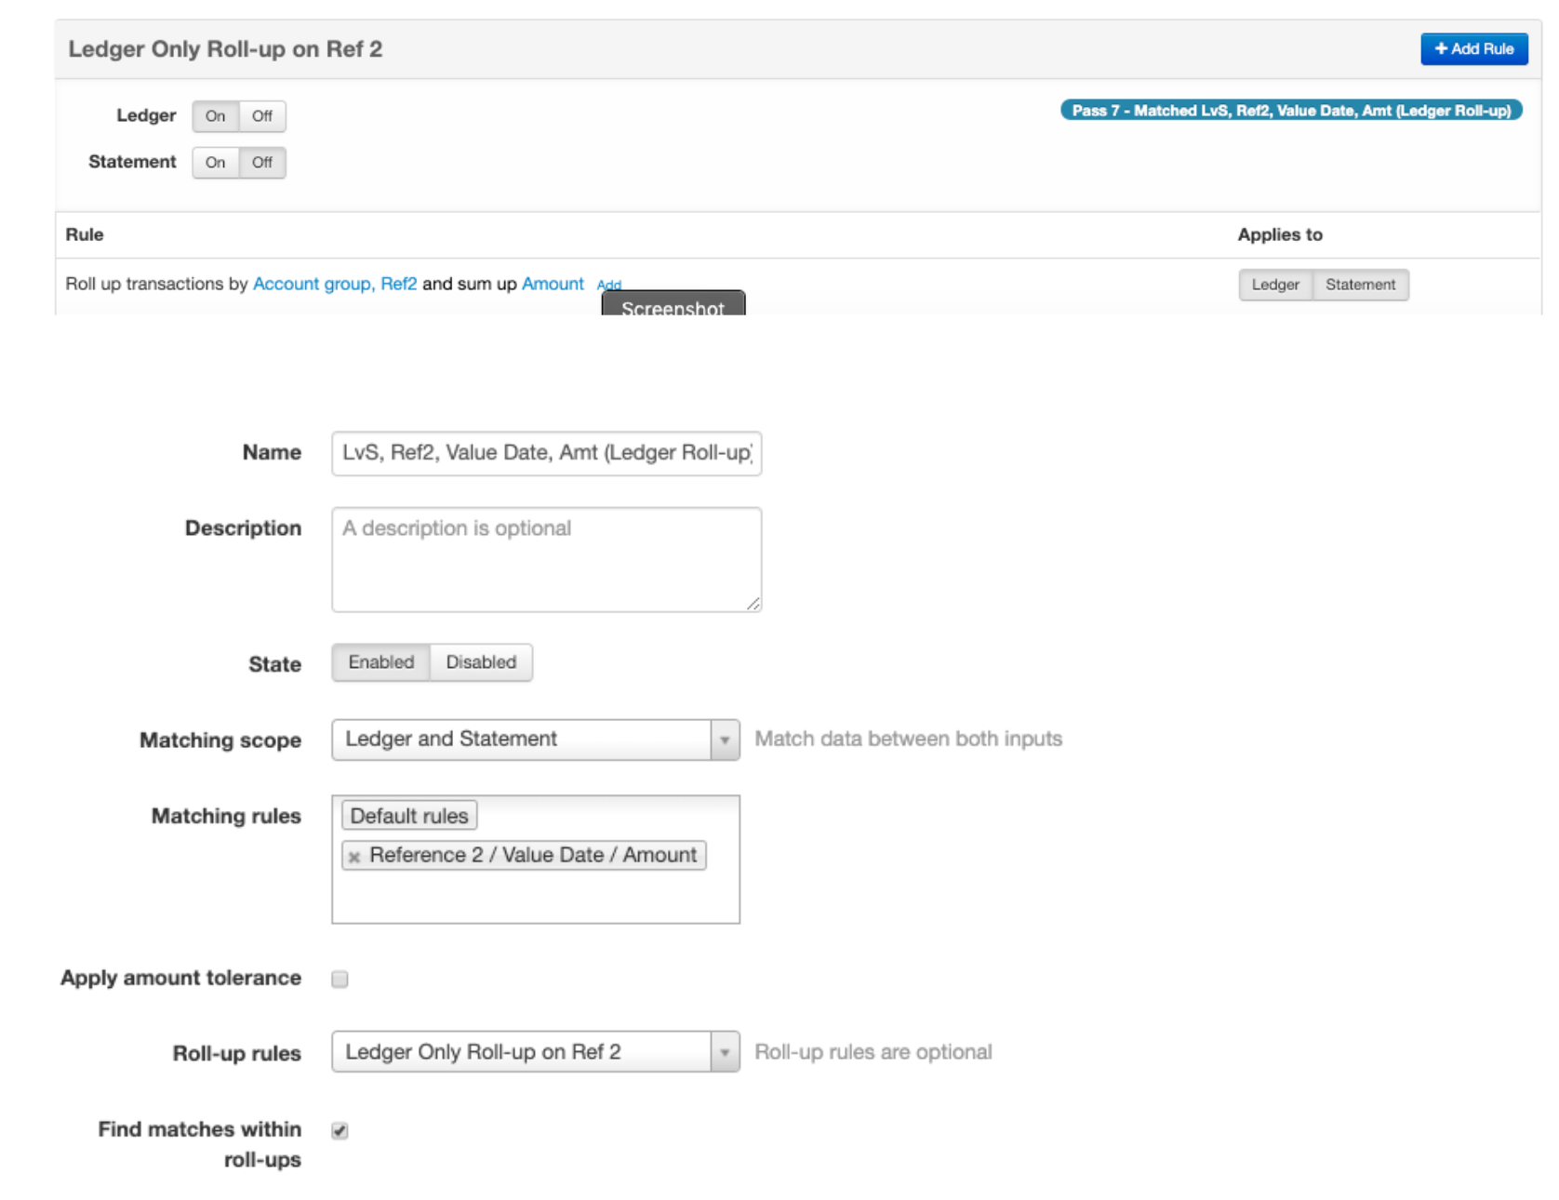Select Ledger in Applies to
The width and height of the screenshot is (1559, 1200).
coord(1275,285)
